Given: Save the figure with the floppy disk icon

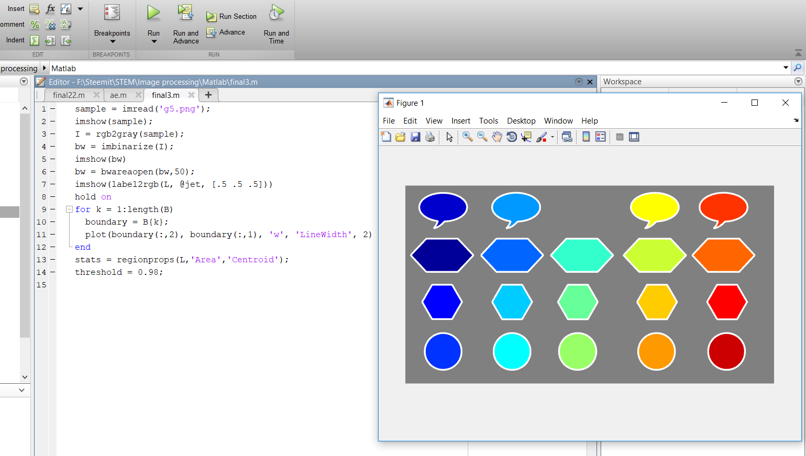Looking at the screenshot, I should (x=415, y=137).
